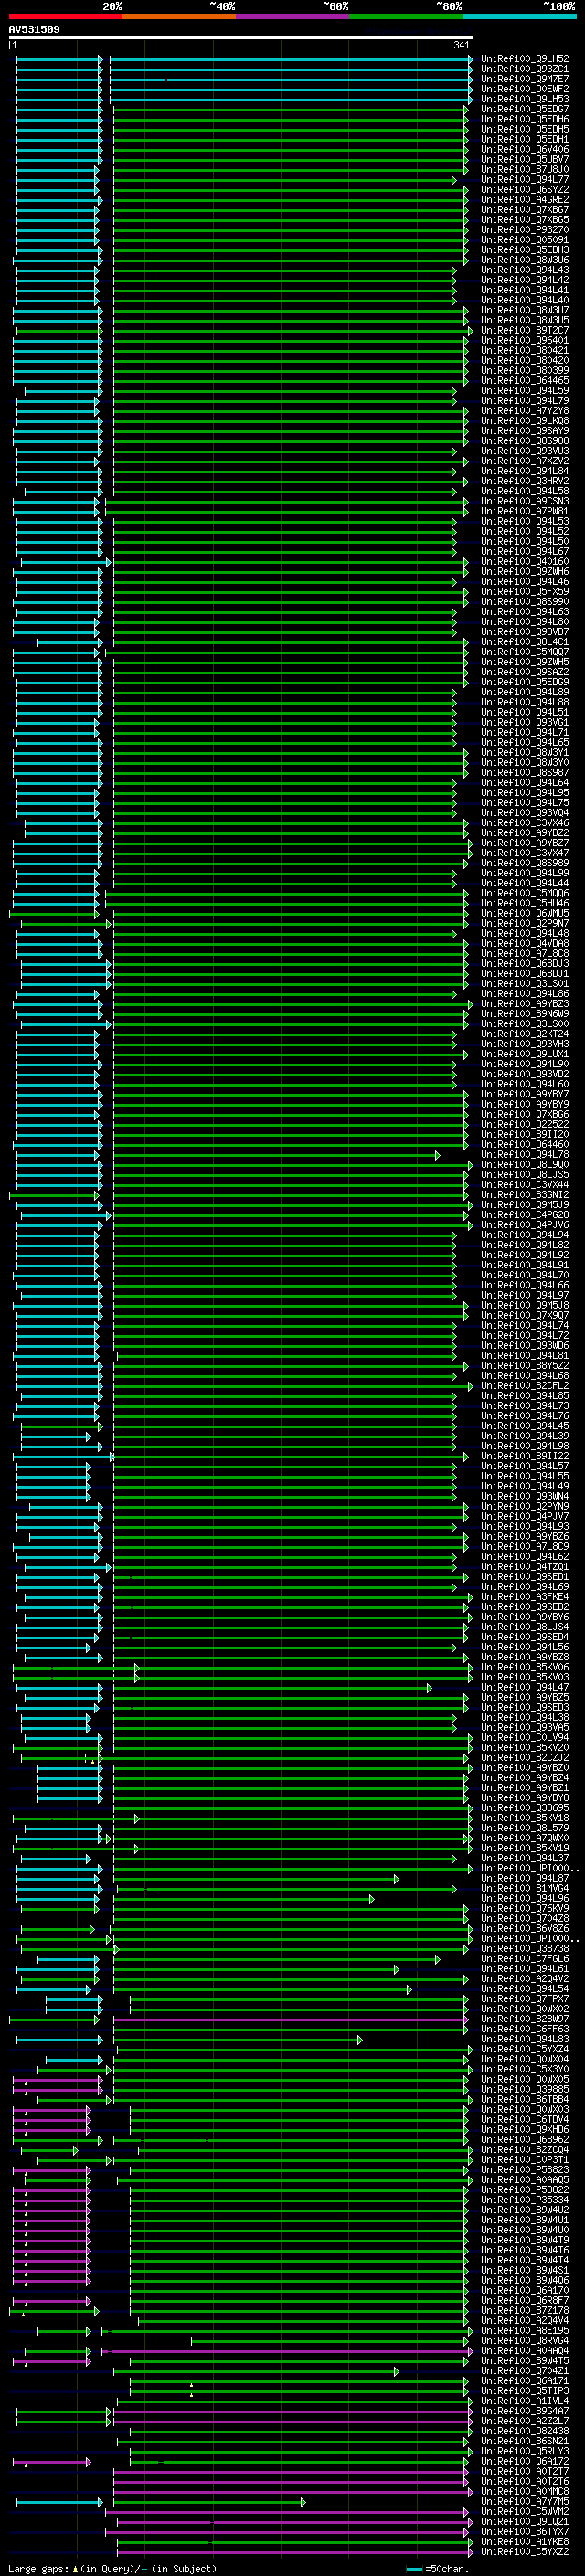Open hit UniRef100_D0EWF2

[525, 89]
